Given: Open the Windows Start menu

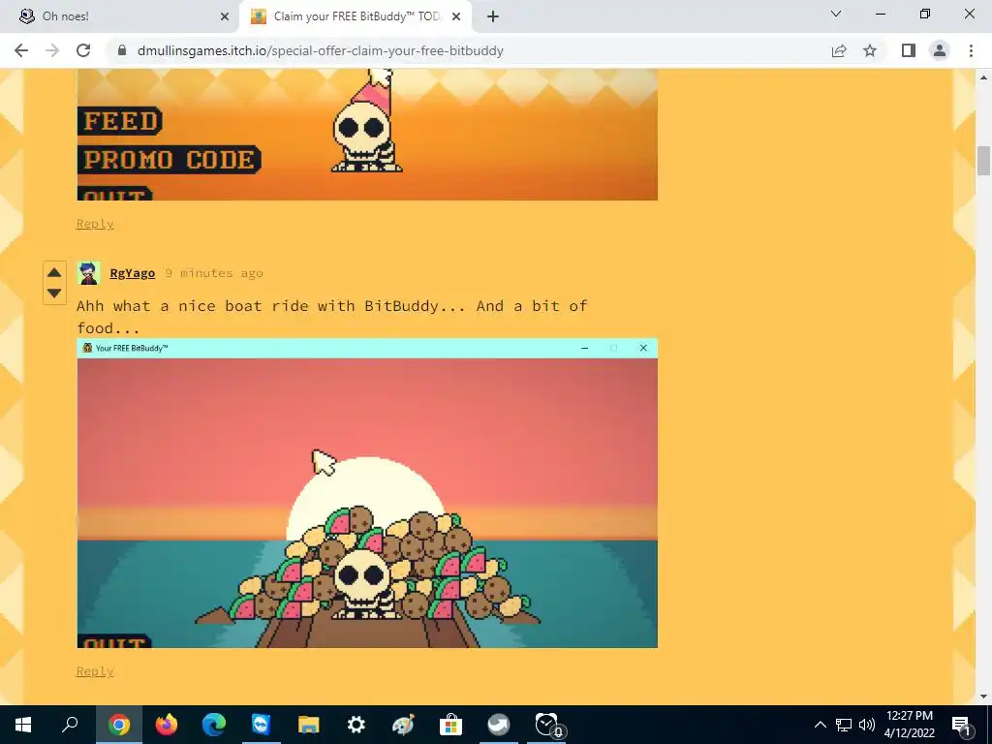Looking at the screenshot, I should click(x=23, y=725).
